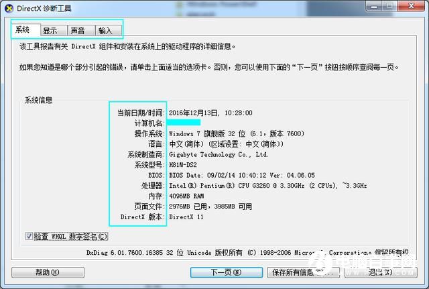Click Gigabyte Technology Co., Ltd. text

tap(219, 154)
